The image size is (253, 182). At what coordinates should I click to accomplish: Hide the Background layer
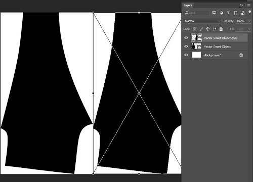click(x=186, y=55)
